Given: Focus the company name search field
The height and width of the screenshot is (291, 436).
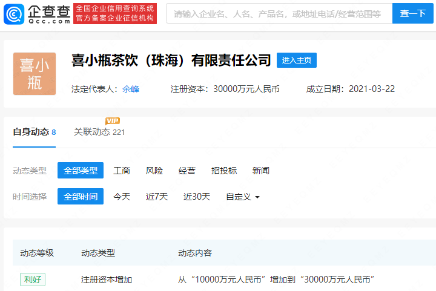Looking at the screenshot, I should 279,13.
